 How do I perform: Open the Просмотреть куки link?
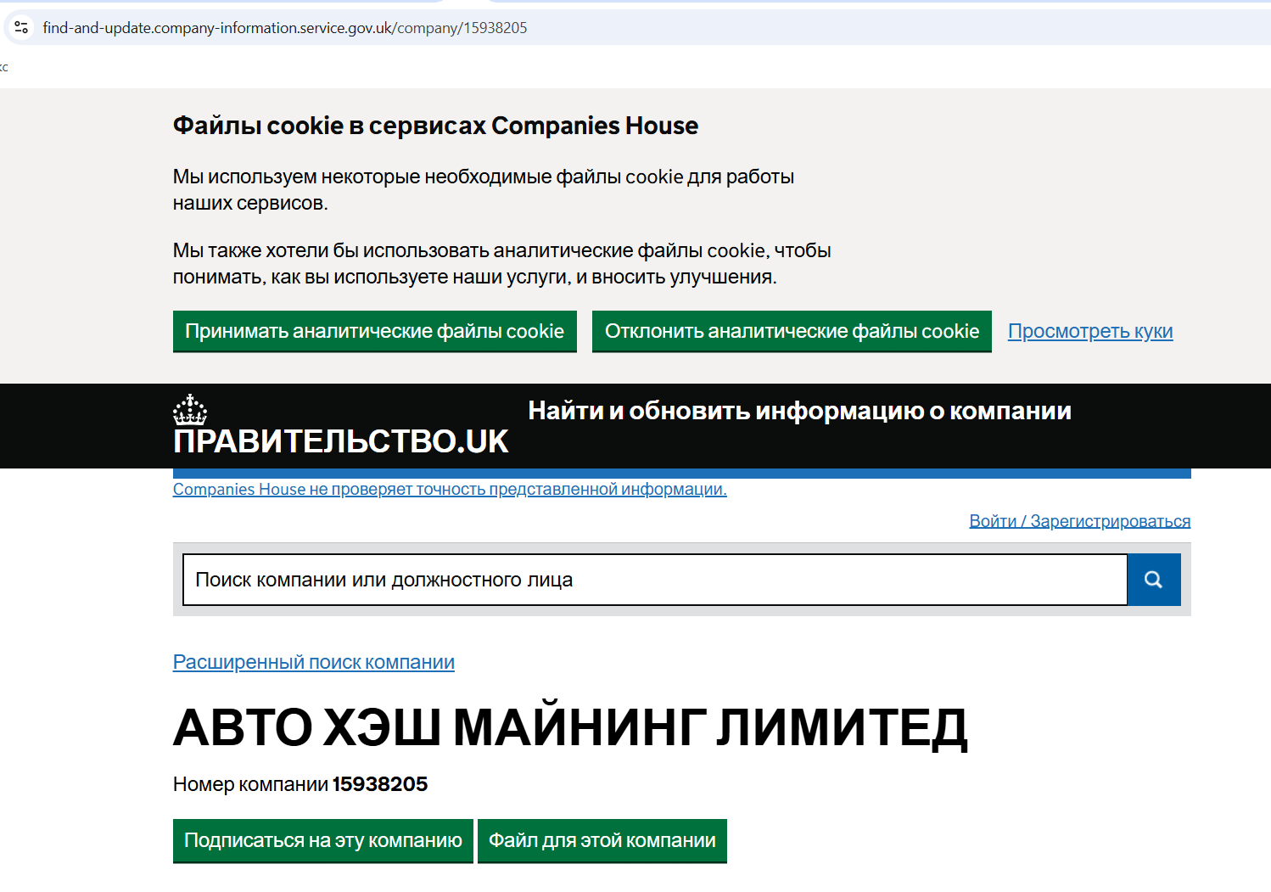click(x=1090, y=331)
